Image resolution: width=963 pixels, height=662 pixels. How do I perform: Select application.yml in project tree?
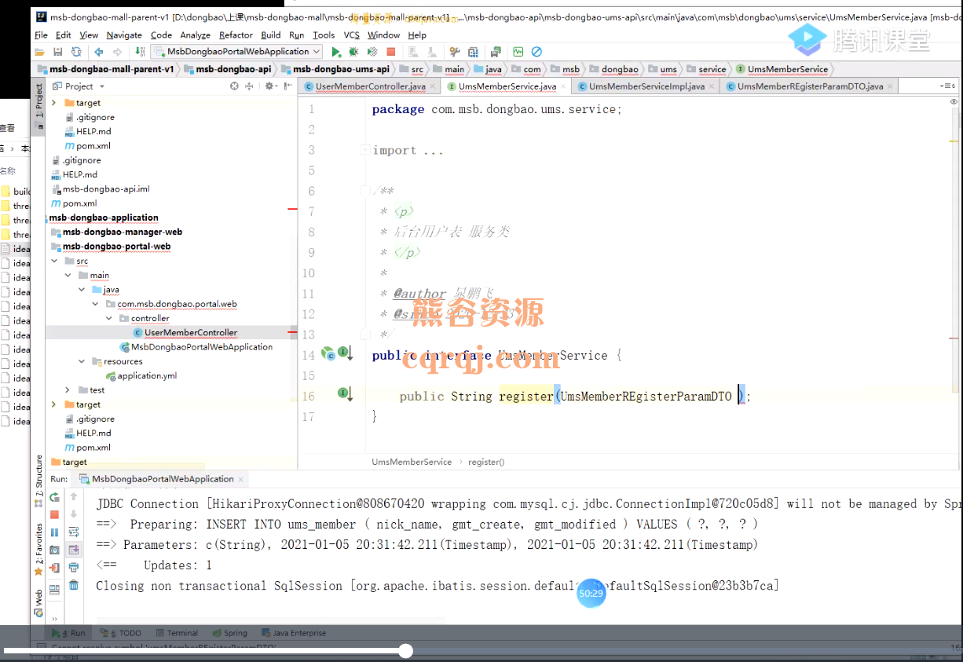[x=141, y=375]
